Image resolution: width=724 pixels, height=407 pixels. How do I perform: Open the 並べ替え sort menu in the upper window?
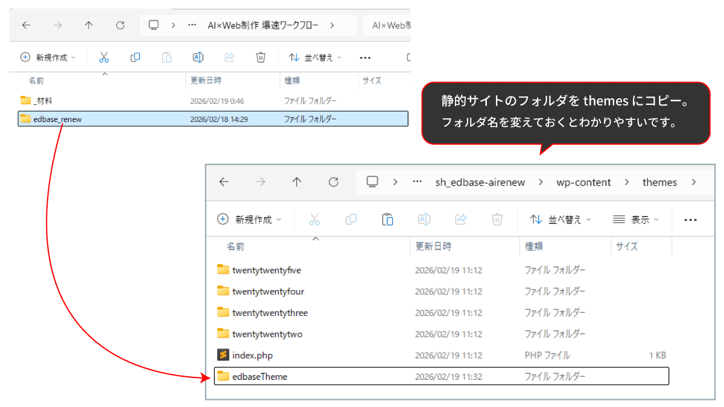(315, 57)
